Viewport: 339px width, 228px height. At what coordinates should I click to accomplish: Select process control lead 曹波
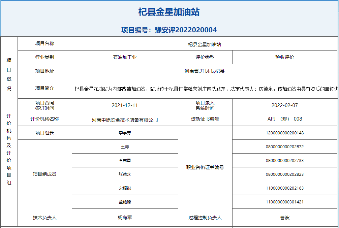click(285, 218)
